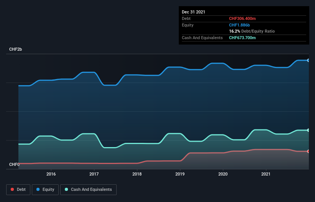Image resolution: width=315 pixels, height=202 pixels.
Task: Click the 2016 x-axis label
Action: click(x=51, y=174)
